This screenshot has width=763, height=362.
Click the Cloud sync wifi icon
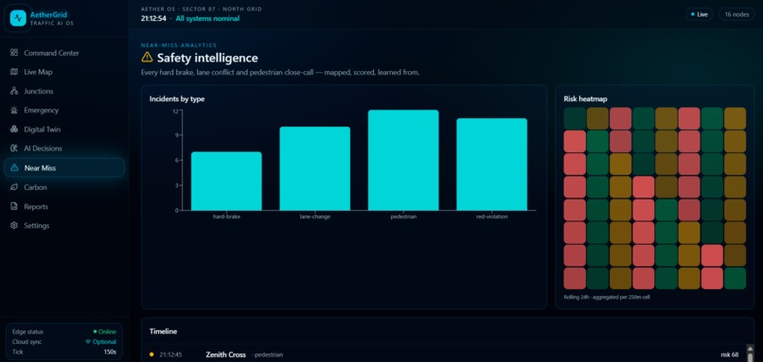[88, 341]
